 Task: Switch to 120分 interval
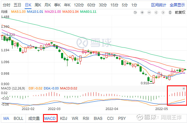point(79,5)
